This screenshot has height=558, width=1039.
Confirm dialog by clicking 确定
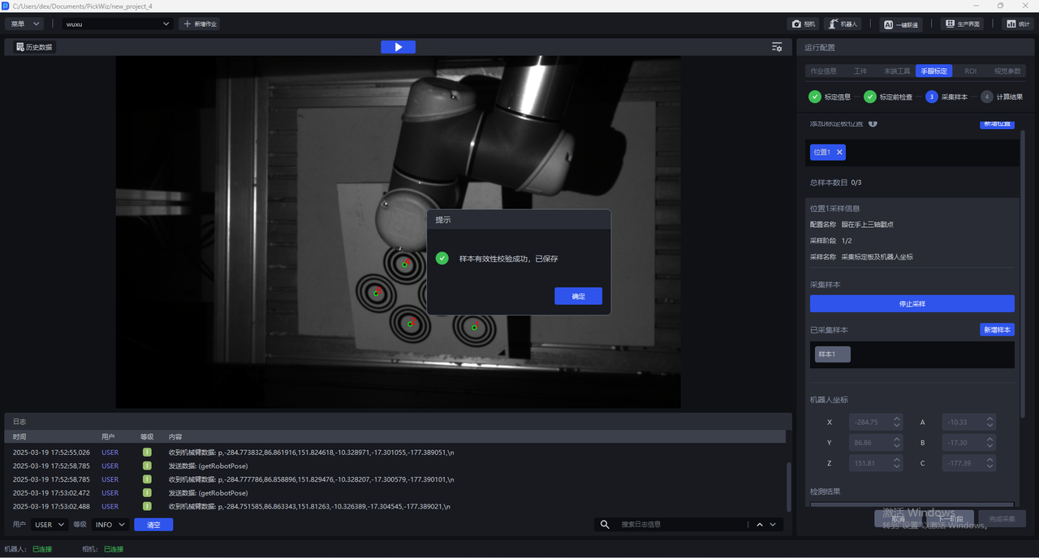[x=578, y=297]
